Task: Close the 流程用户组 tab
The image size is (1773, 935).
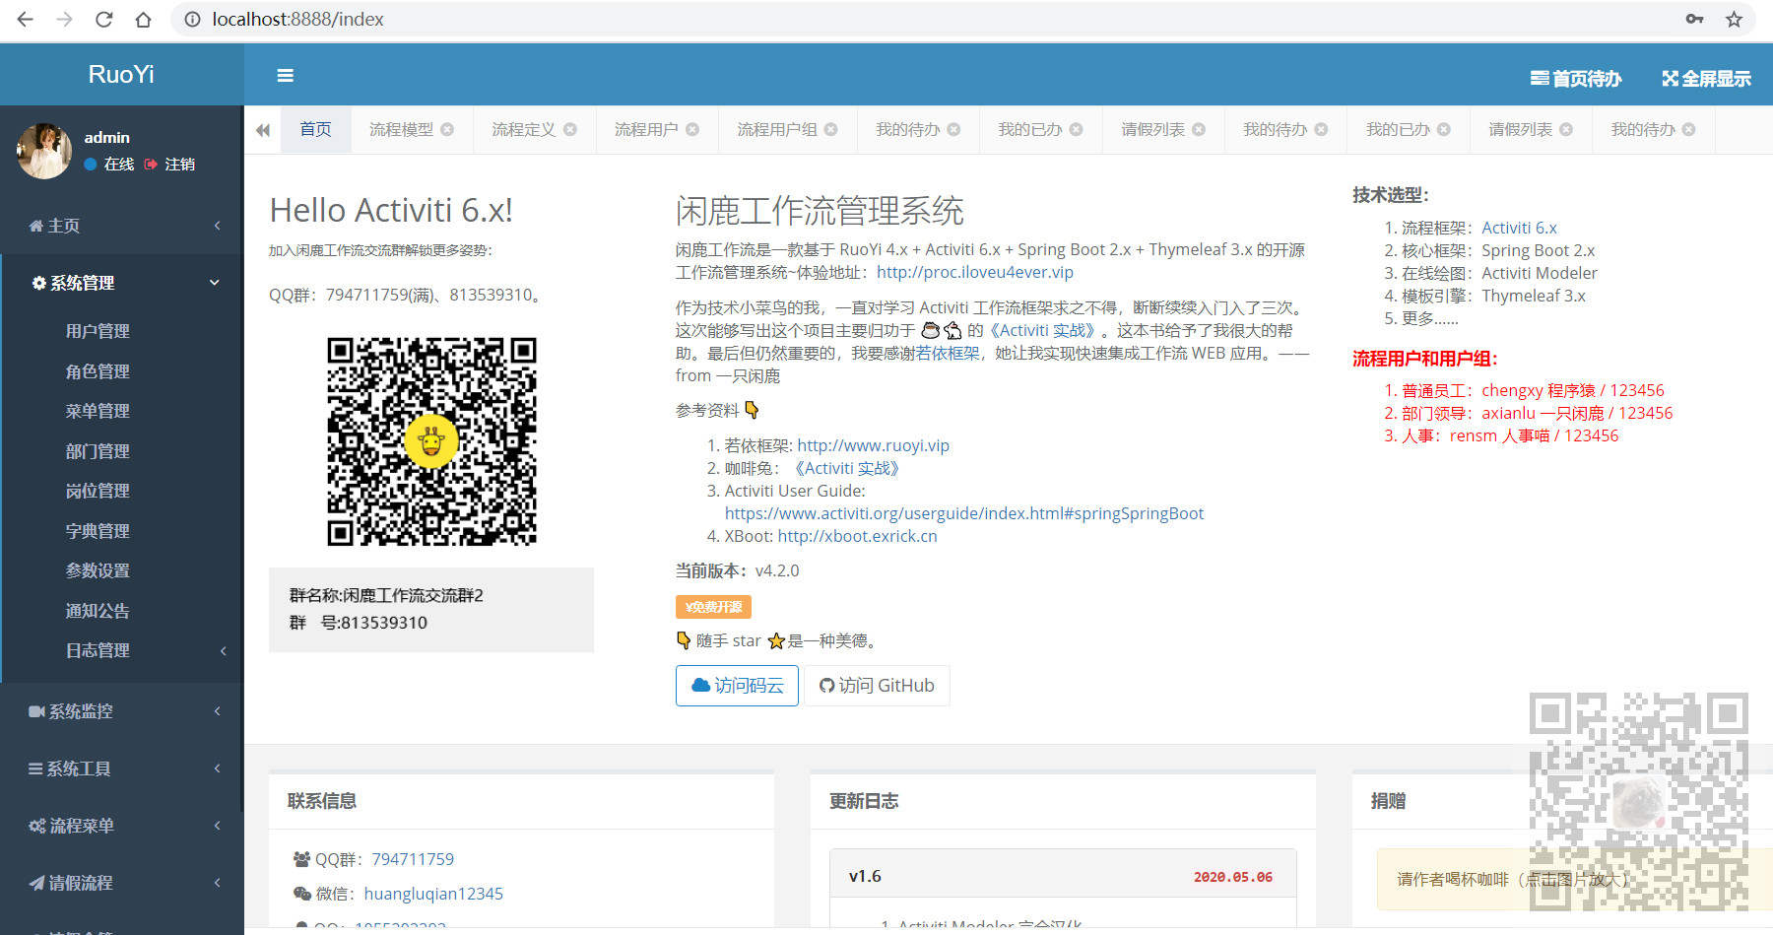Action: [831, 129]
